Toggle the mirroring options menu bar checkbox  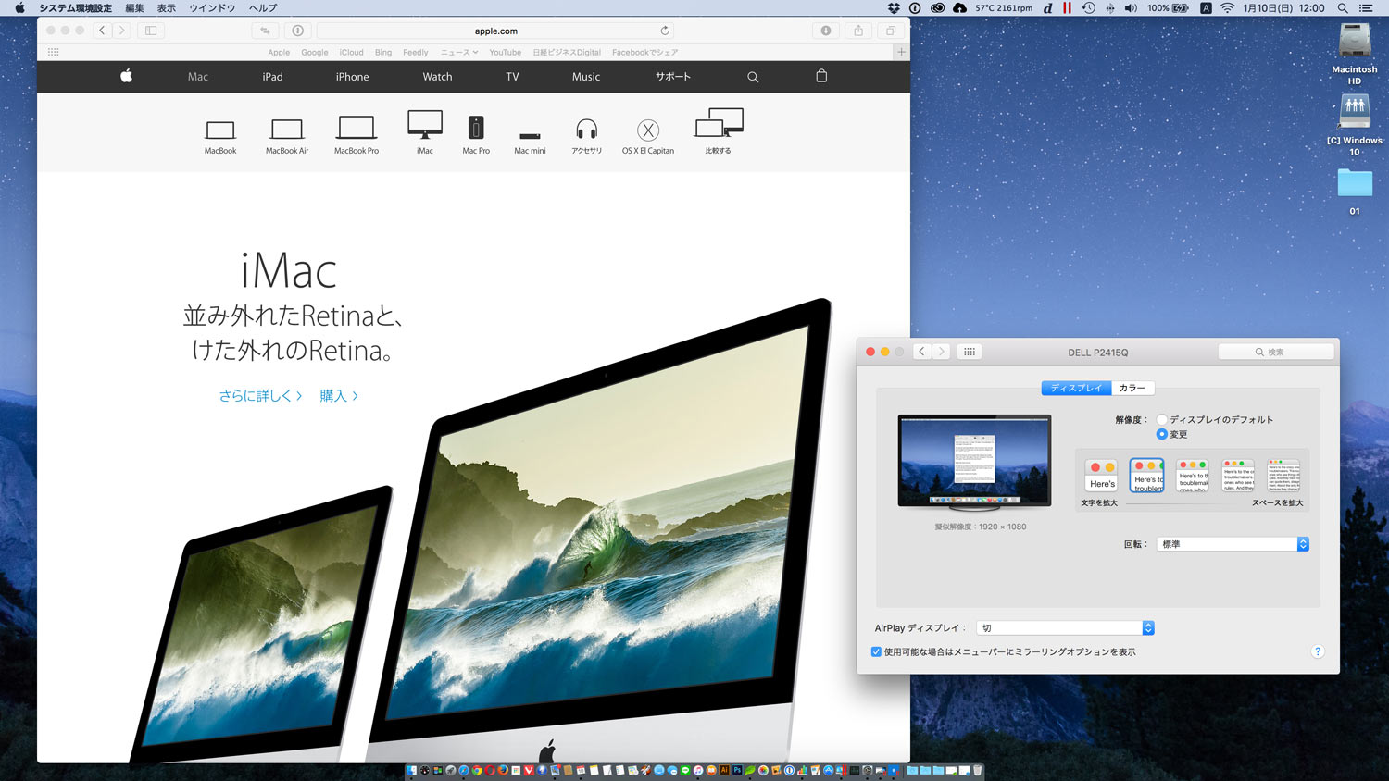pos(876,651)
